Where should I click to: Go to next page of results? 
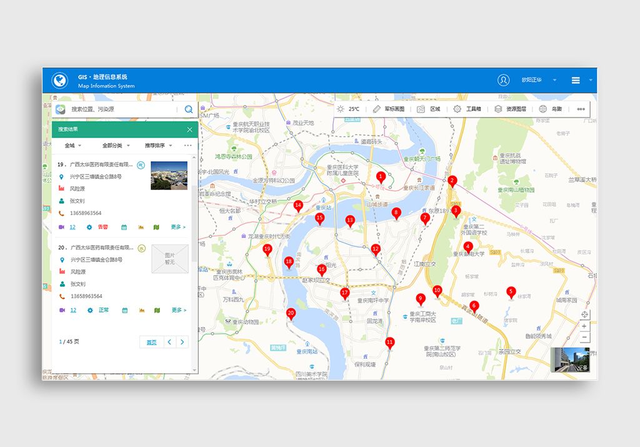point(182,342)
